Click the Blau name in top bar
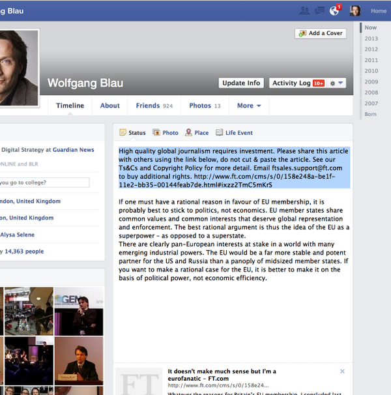391x395 pixels. tap(12, 11)
